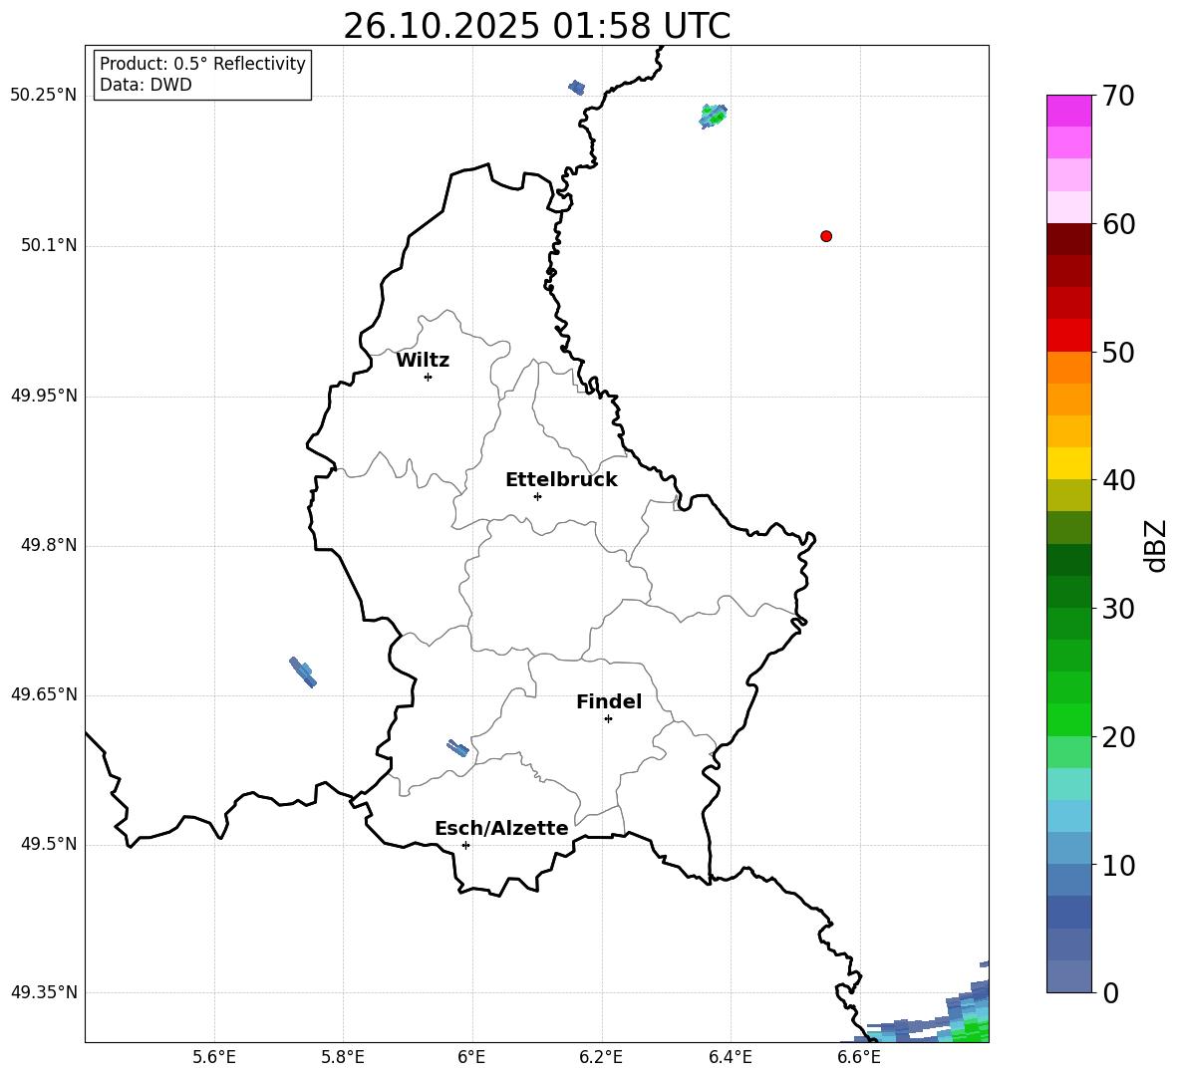The image size is (1180, 1077).
Task: Click the dBZ colorbar label
Action: click(1156, 545)
